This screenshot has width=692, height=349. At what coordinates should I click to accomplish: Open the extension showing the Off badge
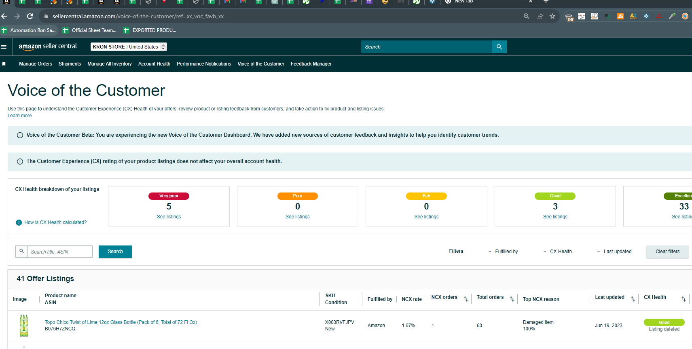tap(569, 17)
